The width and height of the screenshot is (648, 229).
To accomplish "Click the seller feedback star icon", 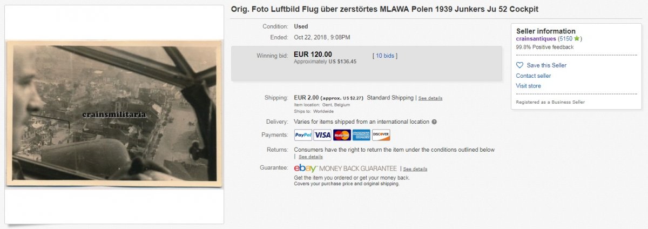I will [x=577, y=39].
